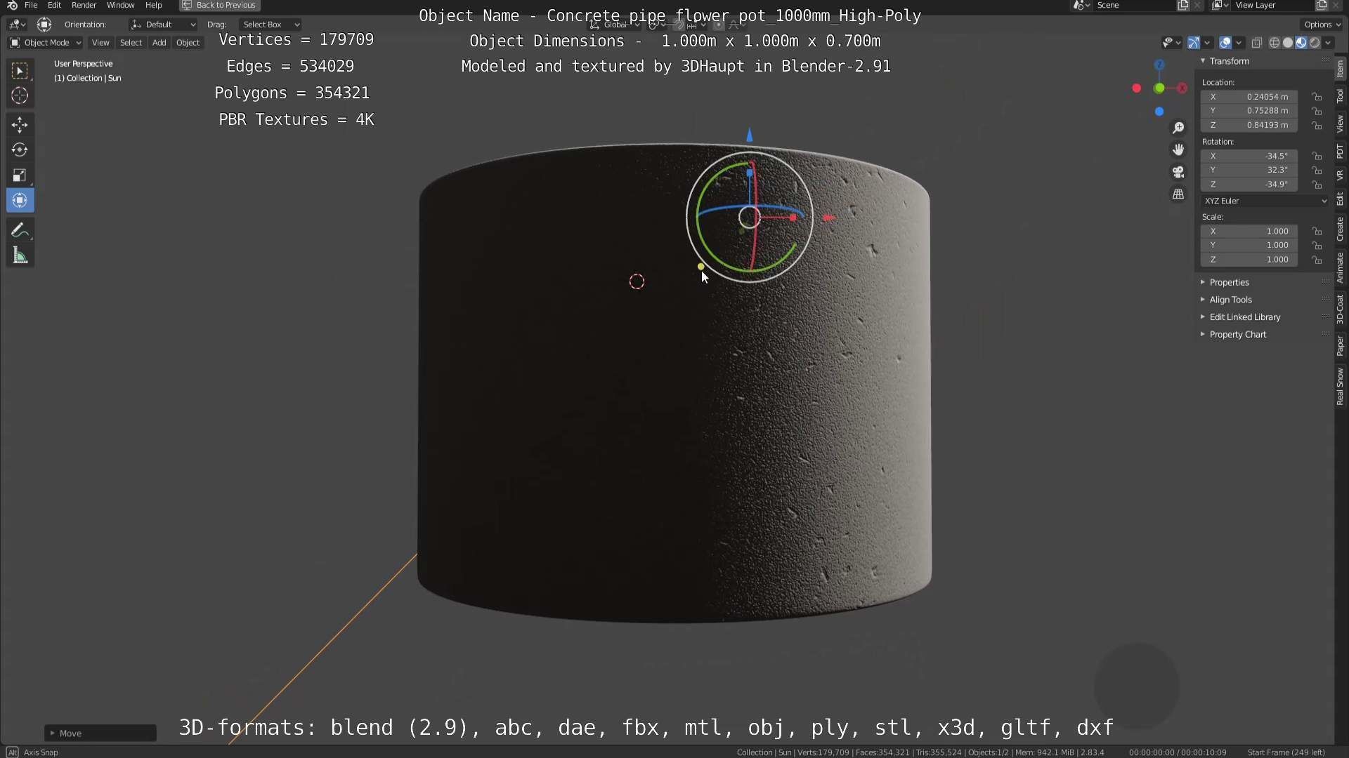The image size is (1349, 758).
Task: Switch to wireframe shading
Action: pos(1275,43)
